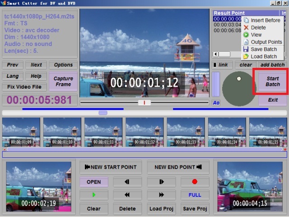
Task: Set NEW END POINT
Action: pyautogui.click(x=178, y=167)
